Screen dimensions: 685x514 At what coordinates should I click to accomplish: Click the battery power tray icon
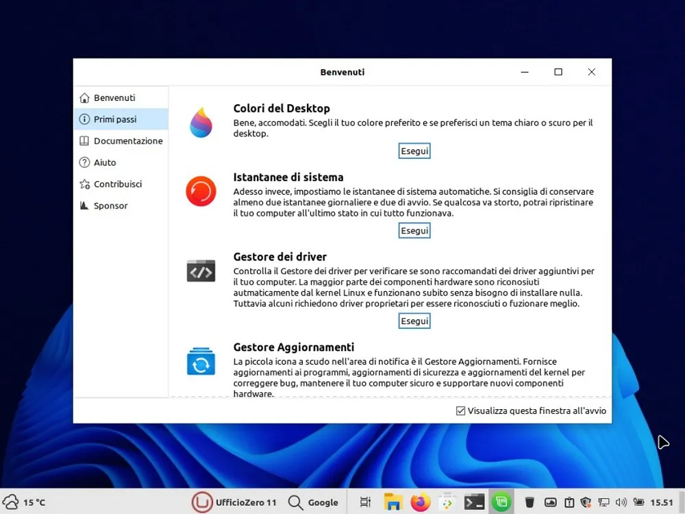[638, 502]
